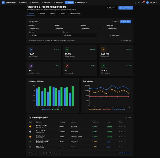Click the Export Dashboard button
This screenshot has width=160, height=158.
(126, 8)
